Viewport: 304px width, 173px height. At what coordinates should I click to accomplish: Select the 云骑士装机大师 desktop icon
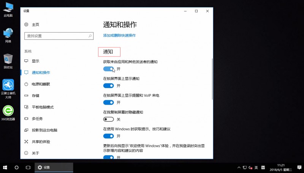click(x=8, y=89)
